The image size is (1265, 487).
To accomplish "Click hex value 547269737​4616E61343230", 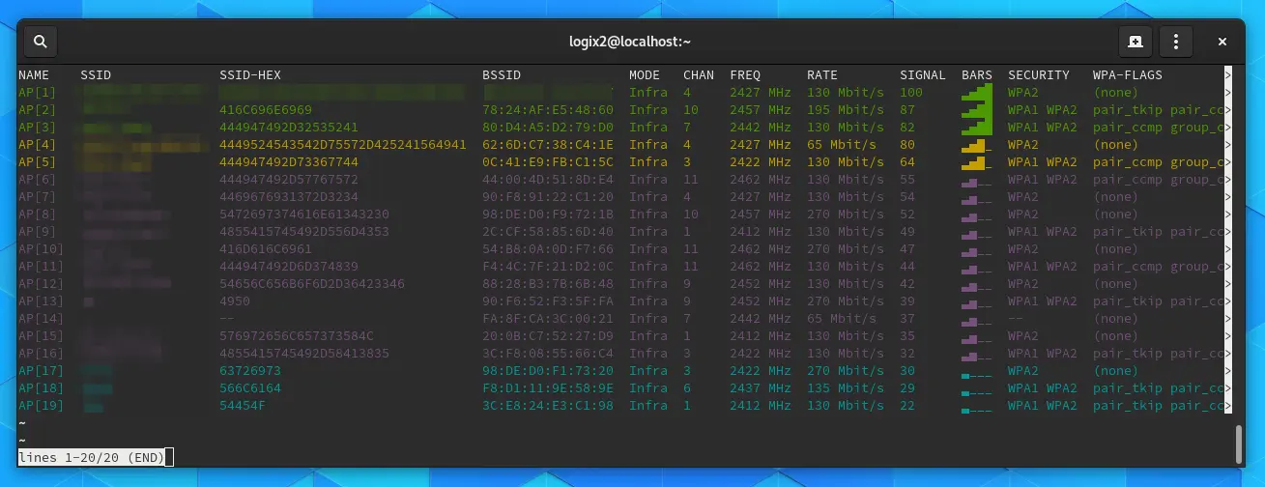I will [x=304, y=215].
